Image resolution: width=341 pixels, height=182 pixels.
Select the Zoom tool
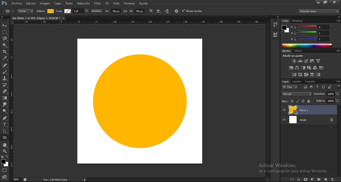5,151
